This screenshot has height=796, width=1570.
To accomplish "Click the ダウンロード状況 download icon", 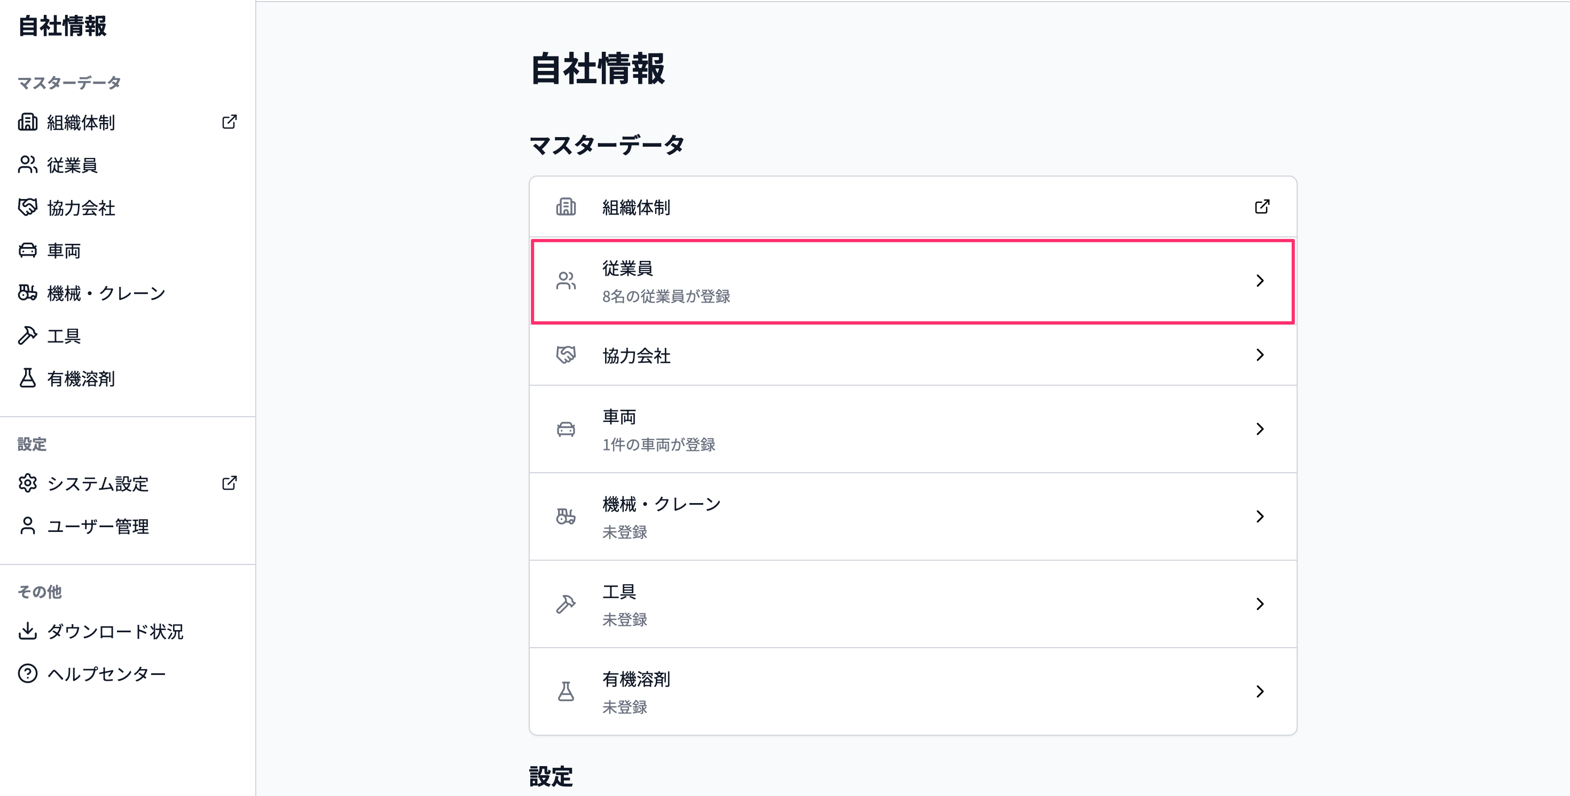I will tap(27, 631).
